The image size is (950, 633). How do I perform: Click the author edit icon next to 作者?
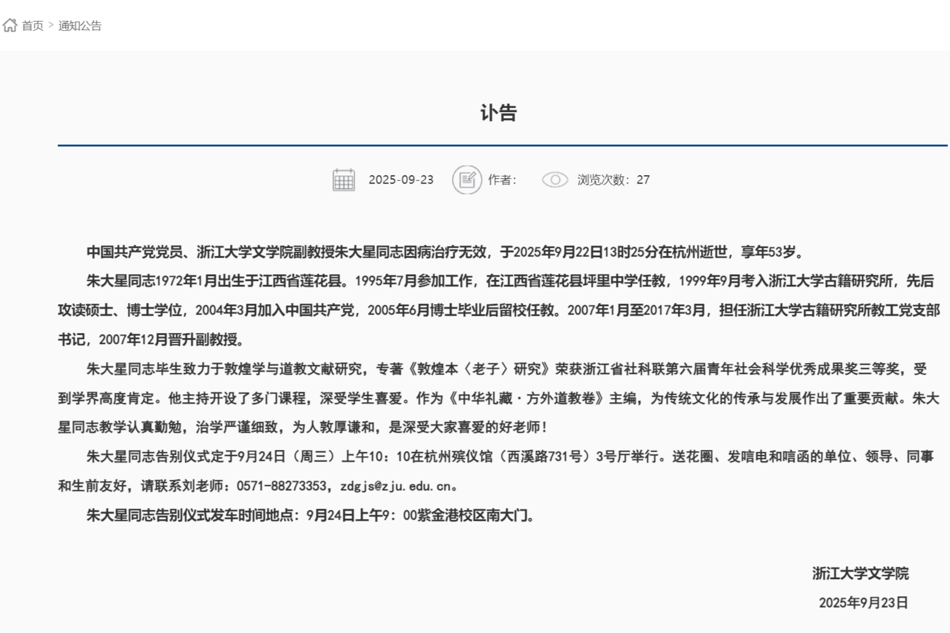(x=467, y=180)
